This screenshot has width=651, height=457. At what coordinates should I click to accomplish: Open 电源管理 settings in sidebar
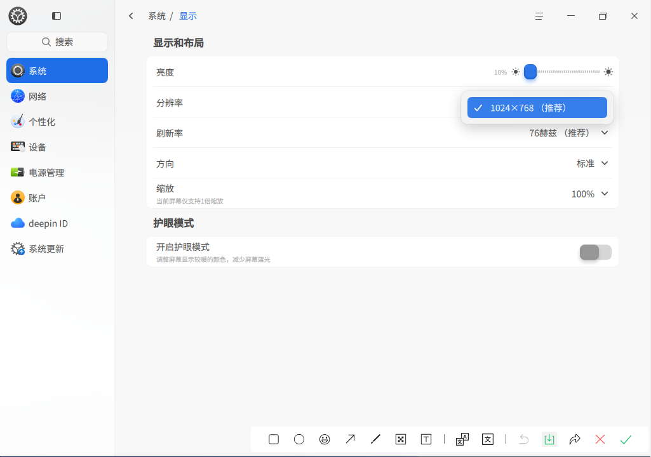(x=57, y=172)
